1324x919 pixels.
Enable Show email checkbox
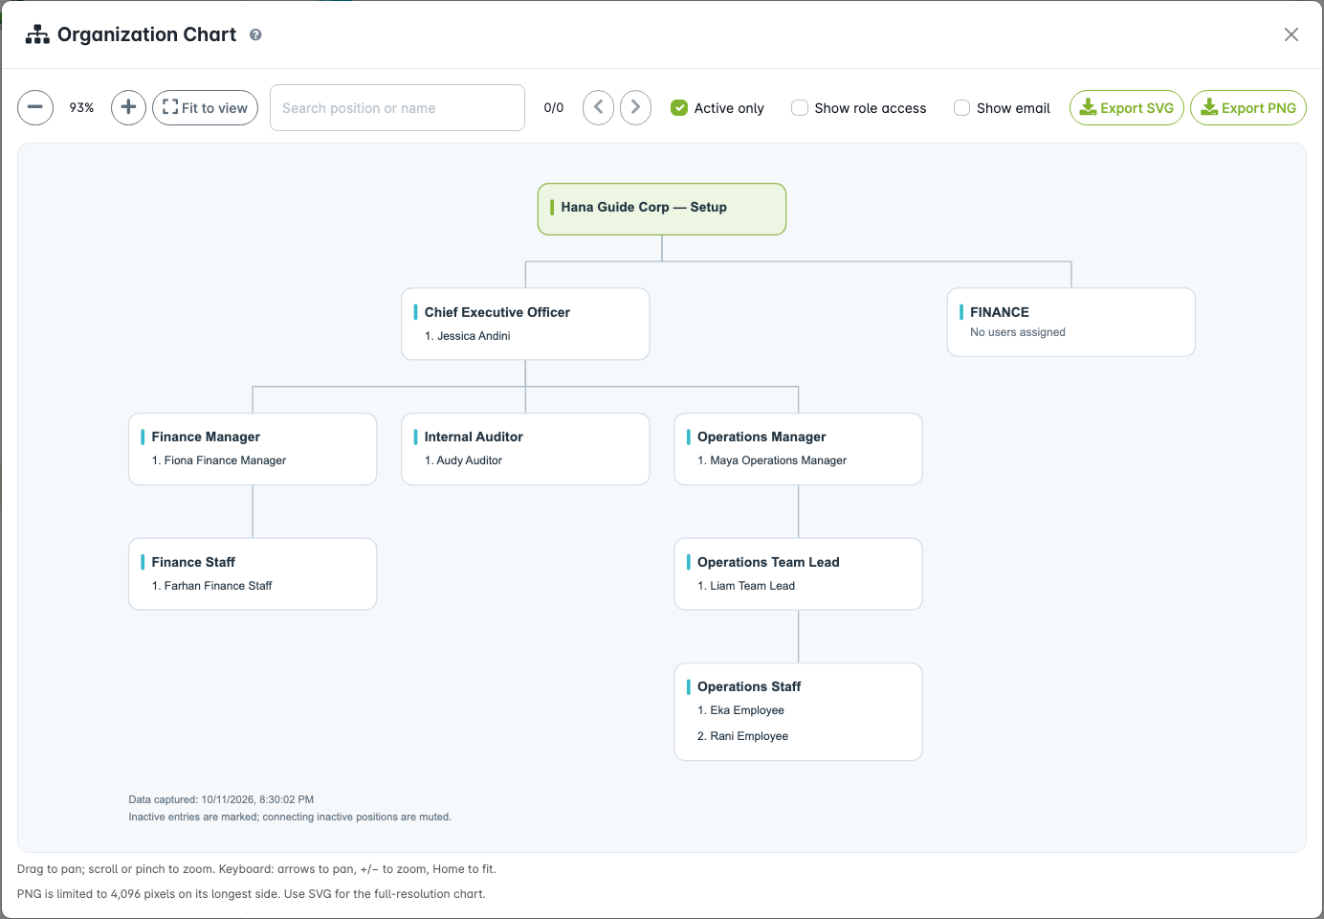961,108
